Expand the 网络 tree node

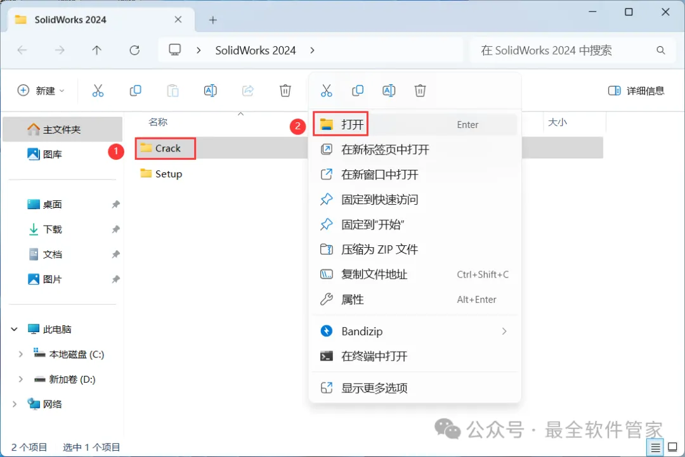[x=15, y=404]
